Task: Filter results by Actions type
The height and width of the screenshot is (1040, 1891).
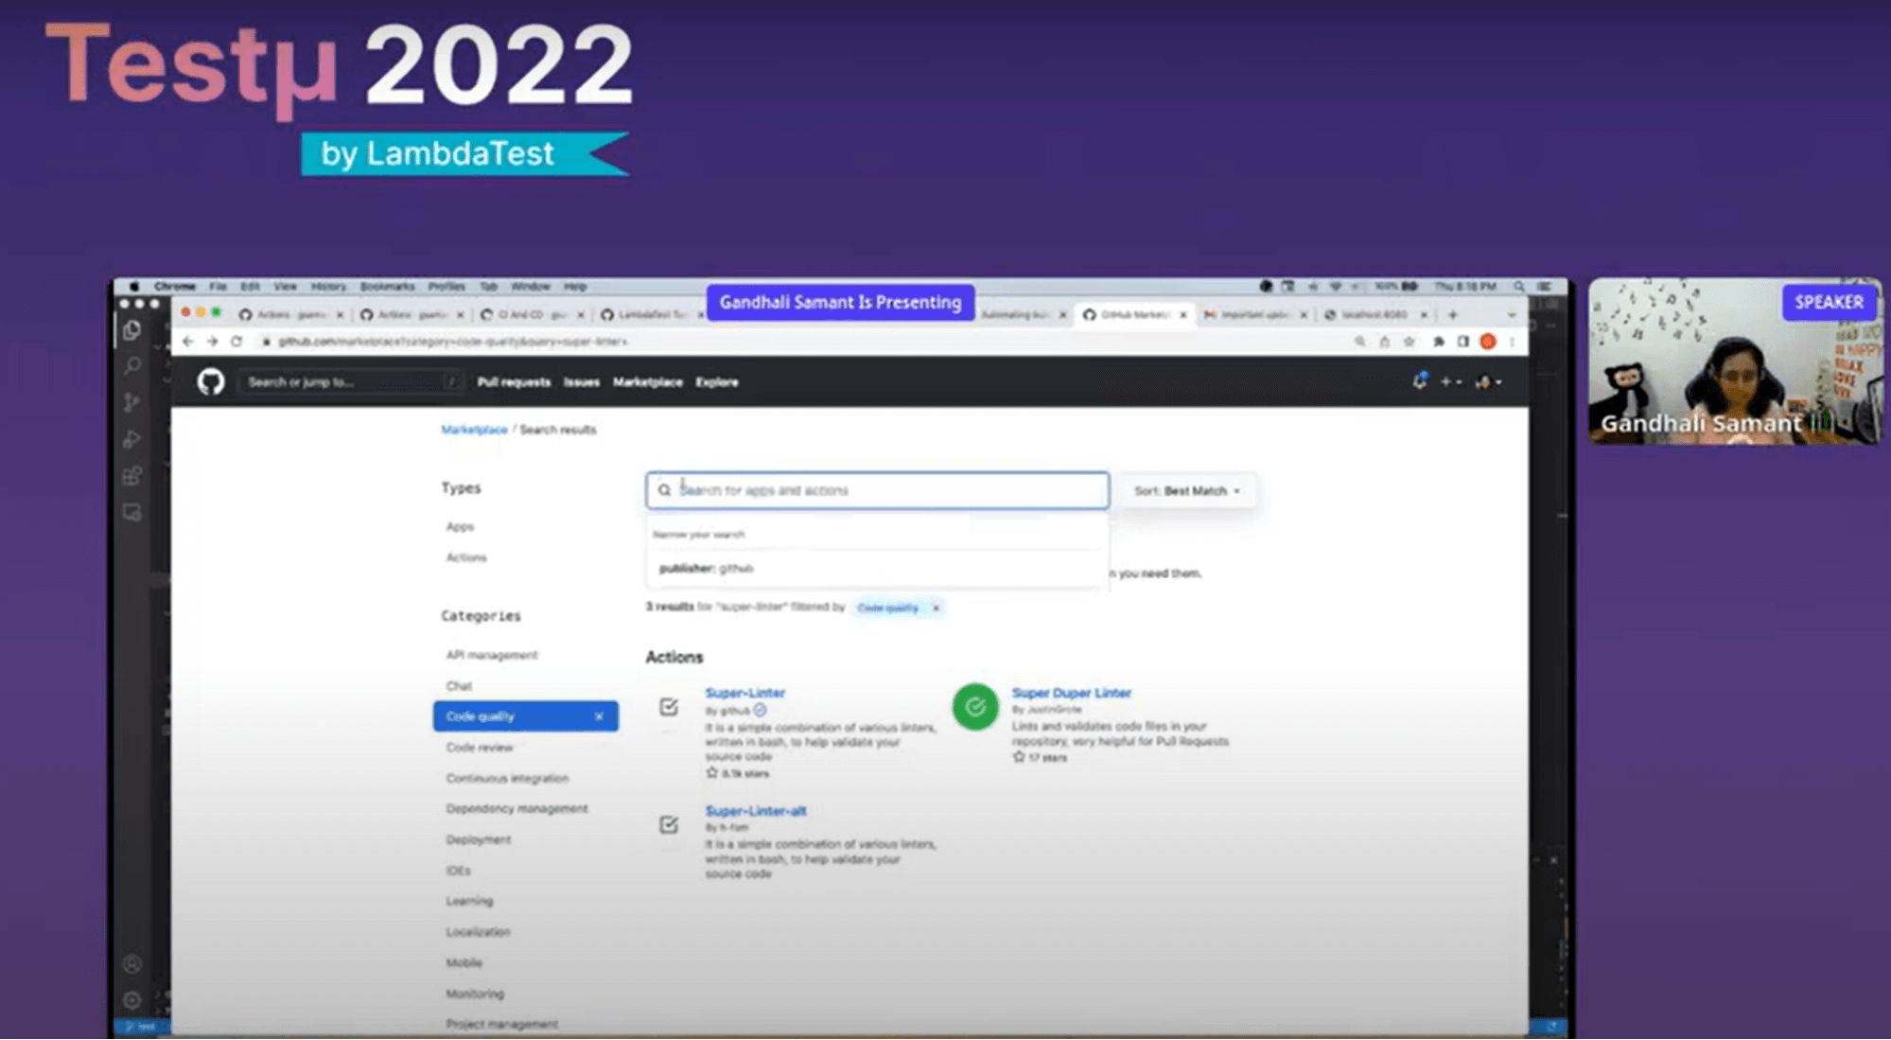Action: coord(465,557)
